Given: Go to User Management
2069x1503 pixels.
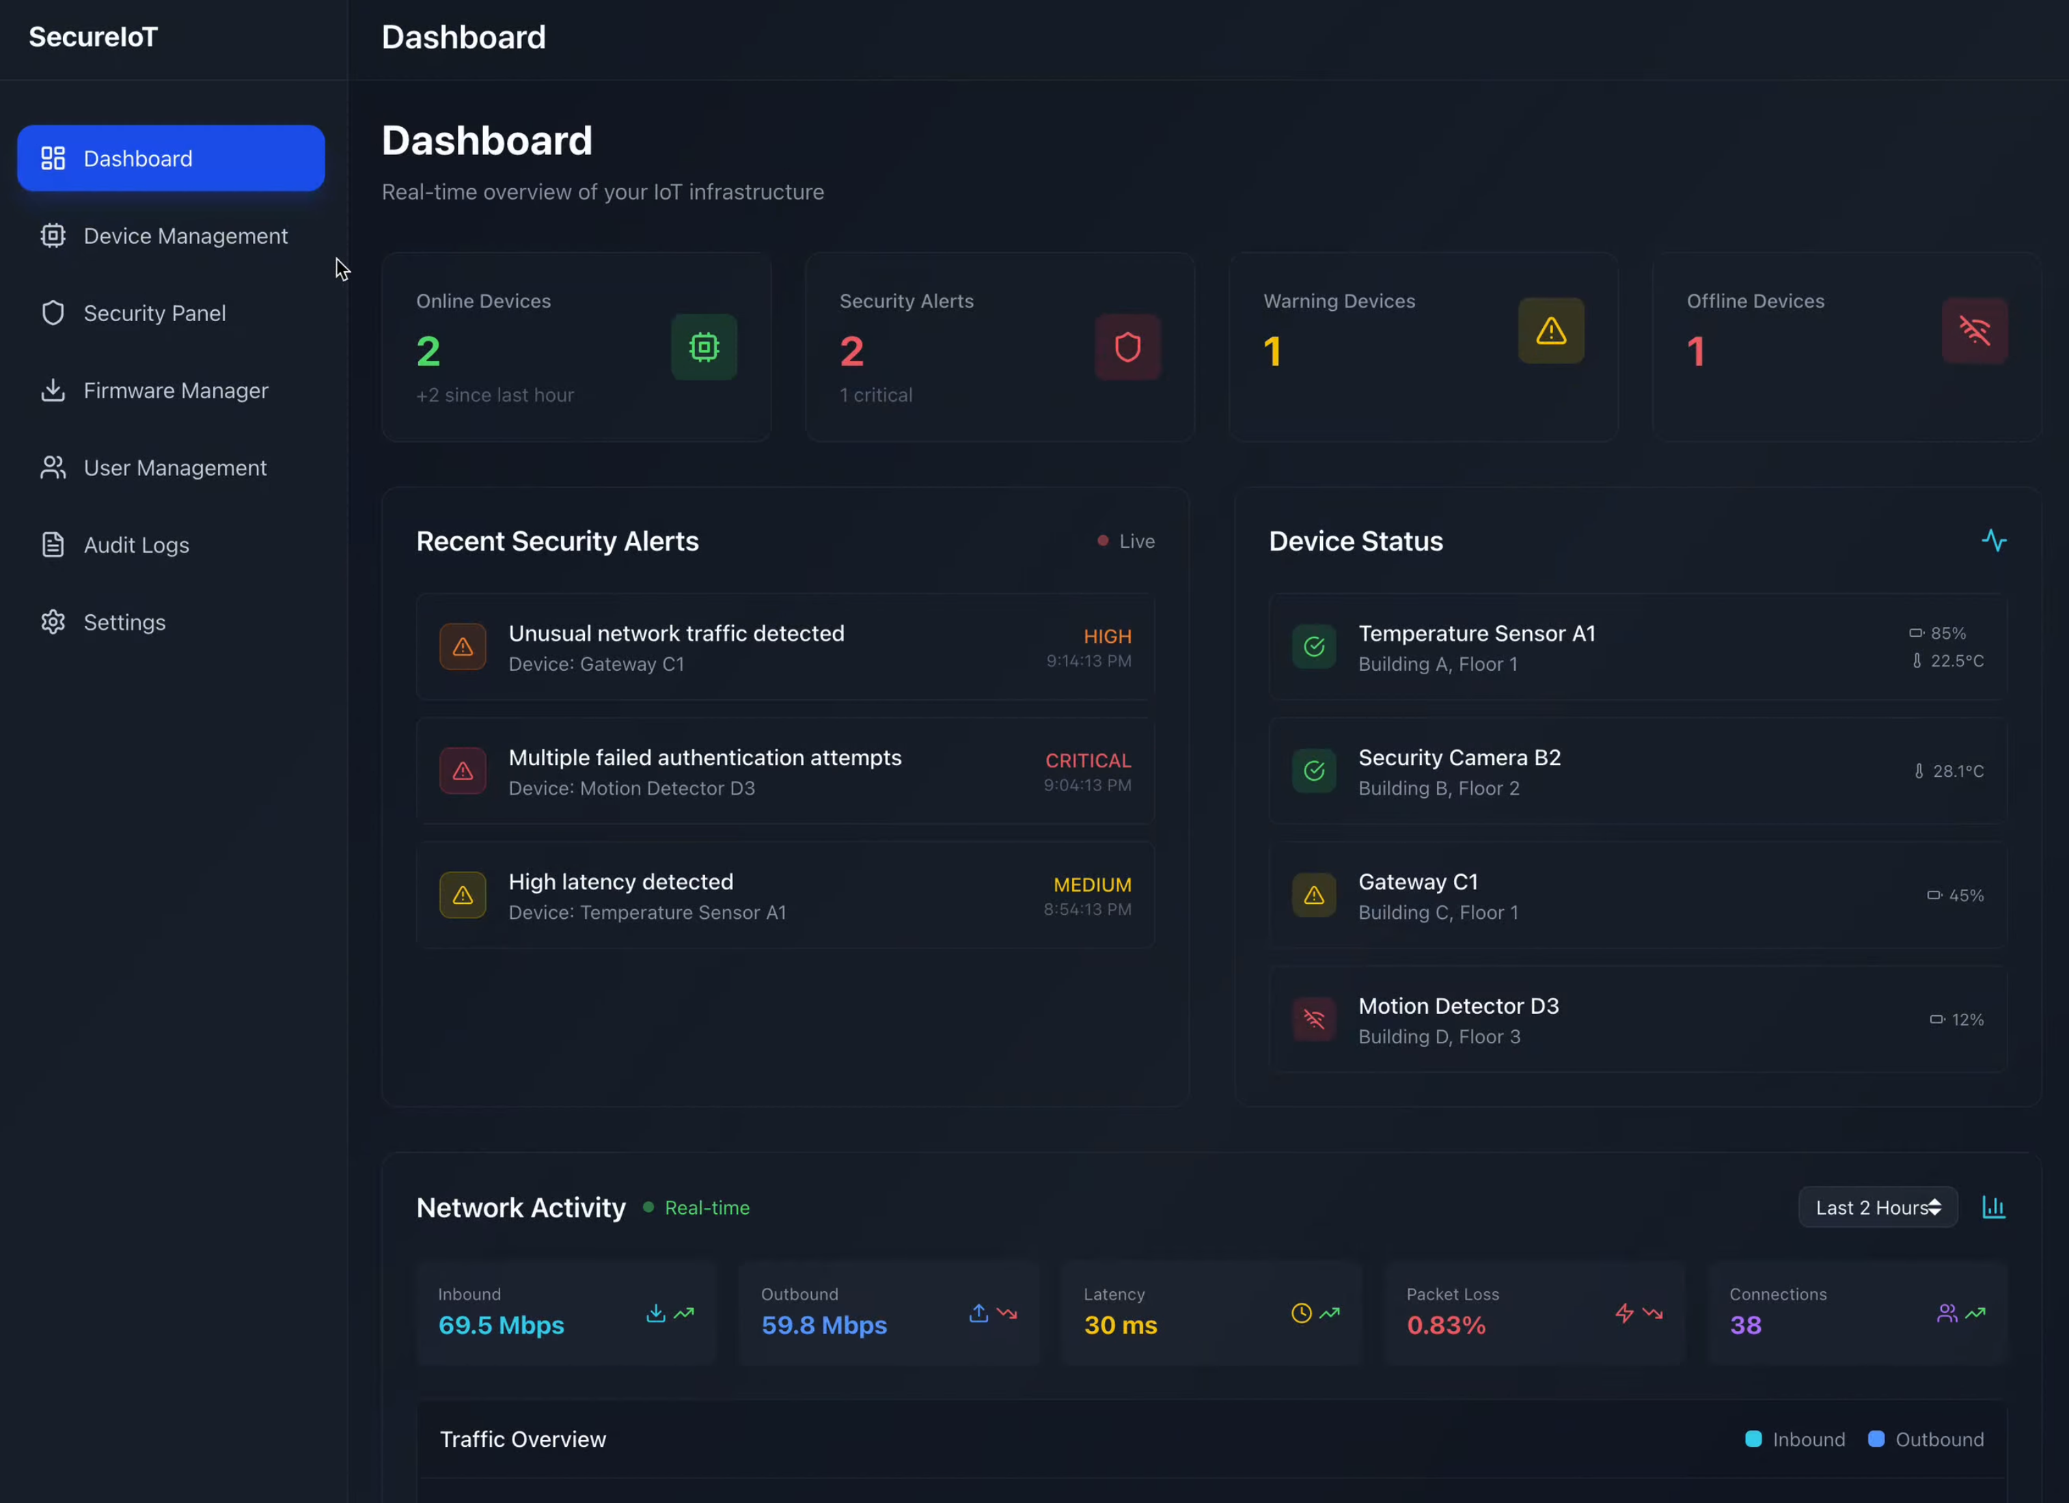Looking at the screenshot, I should pyautogui.click(x=169, y=467).
